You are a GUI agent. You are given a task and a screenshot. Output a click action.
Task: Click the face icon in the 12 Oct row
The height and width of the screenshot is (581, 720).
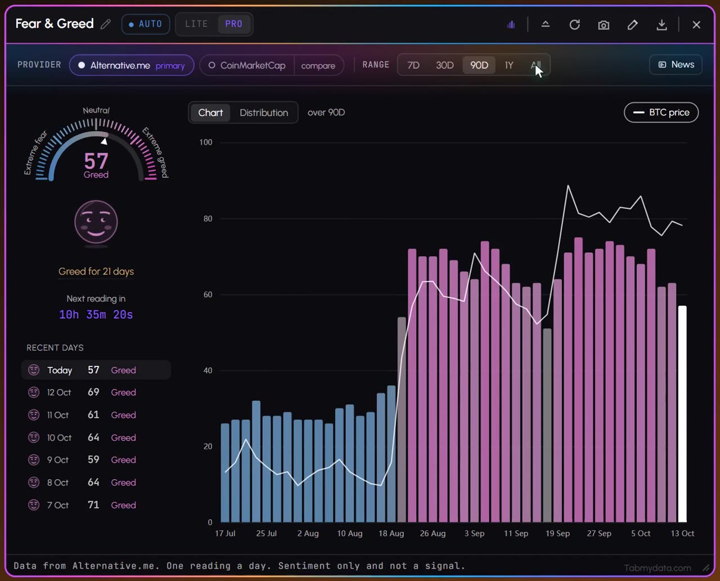(x=34, y=392)
